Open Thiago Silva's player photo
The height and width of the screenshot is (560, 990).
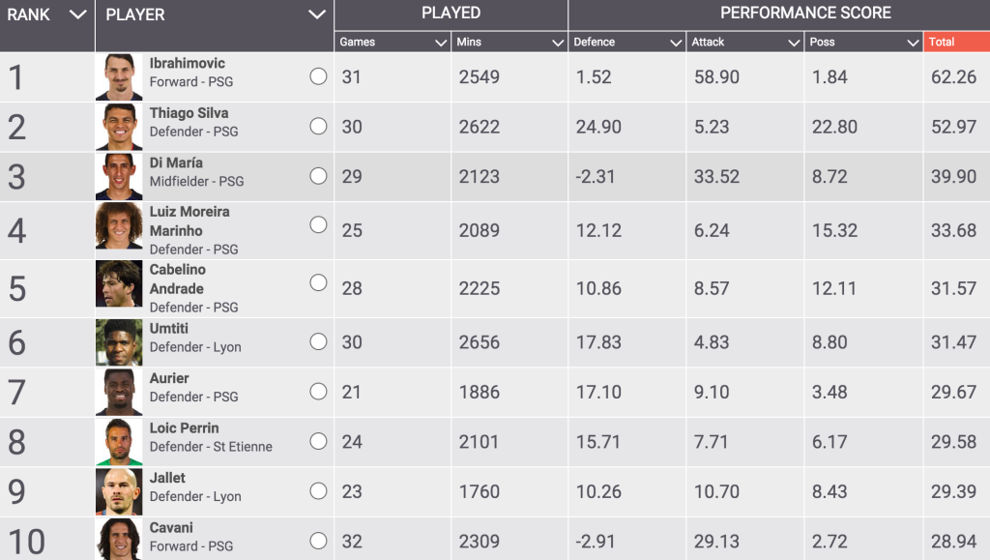[119, 127]
